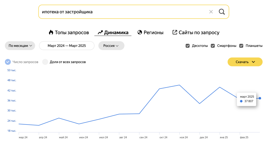Clear the search query with X icon
Image resolution: width=267 pixels, height=145 pixels.
(211, 12)
